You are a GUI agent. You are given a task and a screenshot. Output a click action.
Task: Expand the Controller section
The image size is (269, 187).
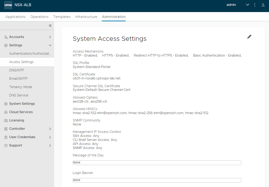click(50, 129)
